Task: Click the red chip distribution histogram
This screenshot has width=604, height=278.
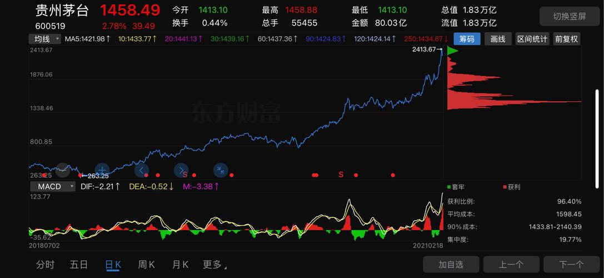Action: [x=514, y=83]
